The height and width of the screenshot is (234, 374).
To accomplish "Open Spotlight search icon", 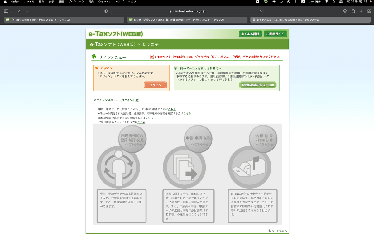I will point(334,2).
